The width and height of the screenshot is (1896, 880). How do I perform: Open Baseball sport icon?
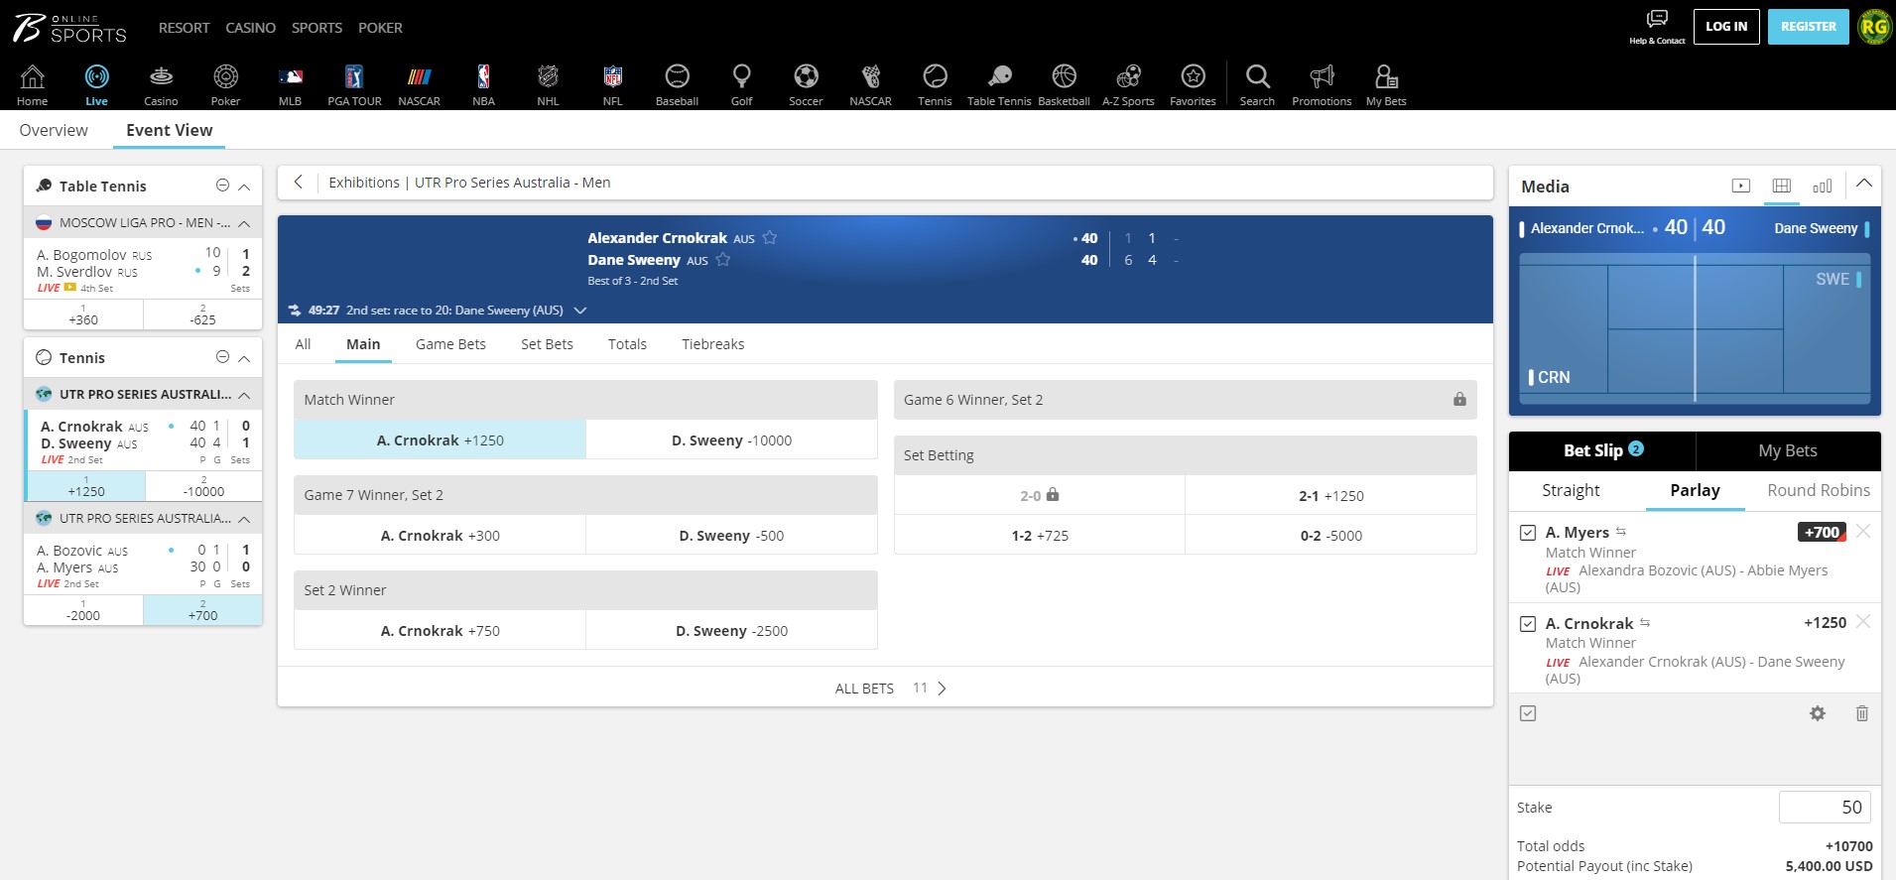677,84
